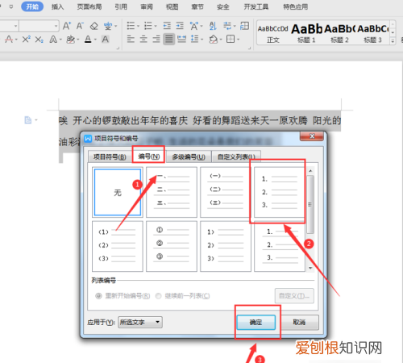Select the 无 numbering option
Image resolution: width=403 pixels, height=363 pixels.
(x=118, y=192)
